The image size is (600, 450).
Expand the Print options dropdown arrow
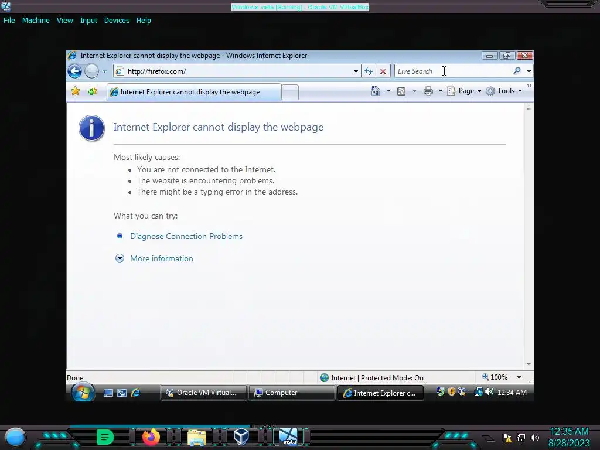[x=441, y=91]
